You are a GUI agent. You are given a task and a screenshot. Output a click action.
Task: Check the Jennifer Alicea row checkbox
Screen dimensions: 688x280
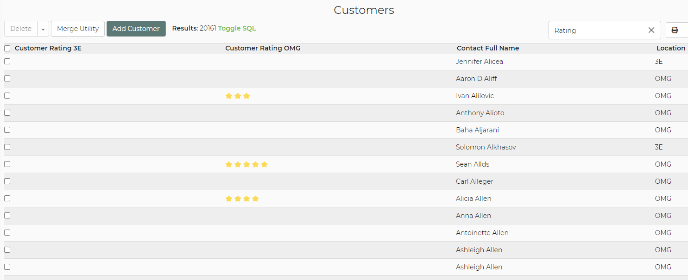coord(7,62)
